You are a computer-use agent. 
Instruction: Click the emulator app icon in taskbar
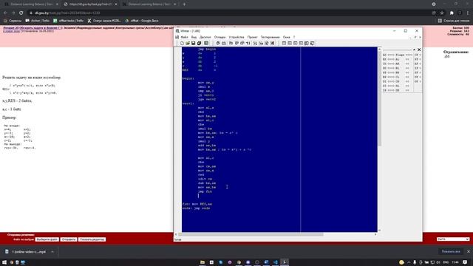(x=285, y=262)
